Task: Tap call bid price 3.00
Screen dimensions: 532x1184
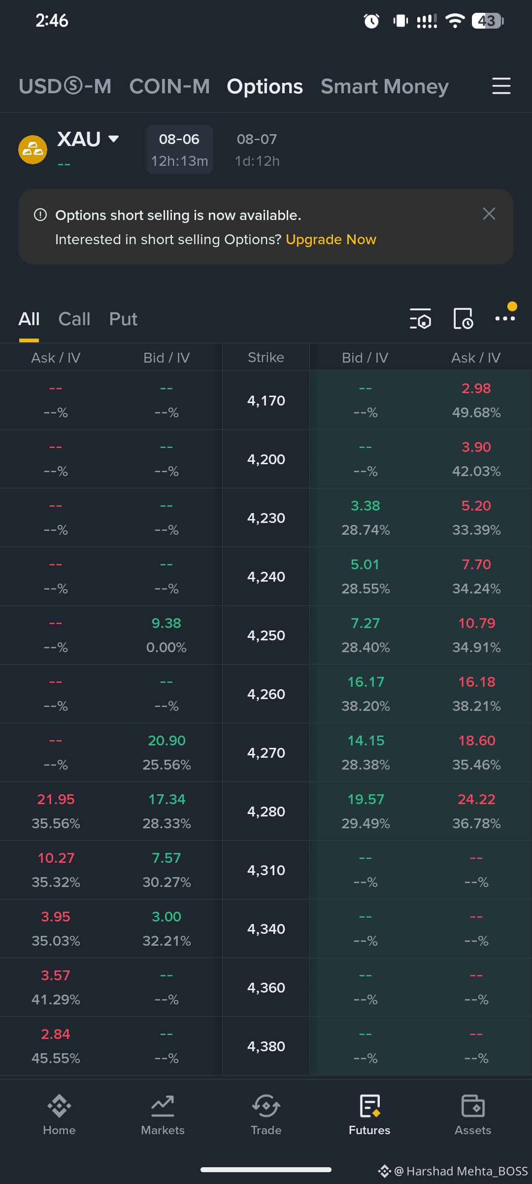Action: click(x=166, y=917)
